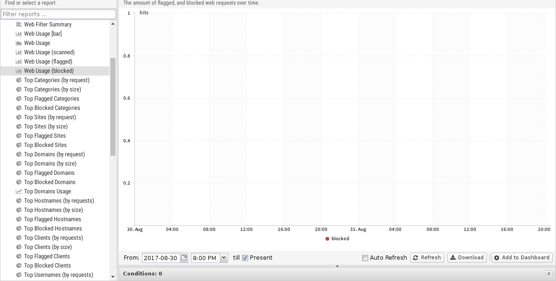Select Top Clients (by requests) report
556x281 pixels.
[x=53, y=238]
